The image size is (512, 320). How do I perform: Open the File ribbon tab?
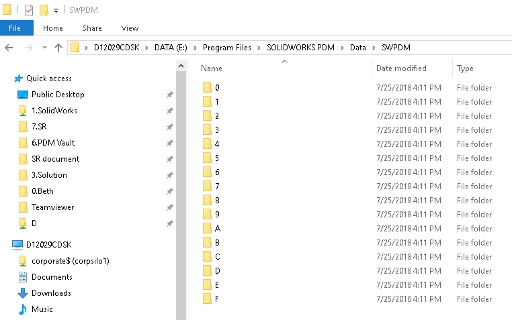(16, 28)
